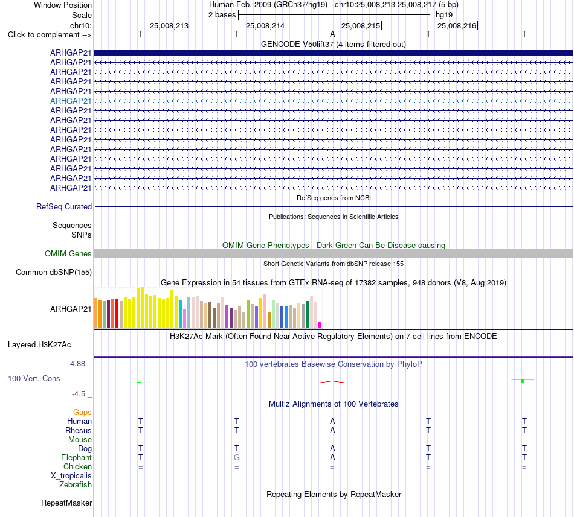The height and width of the screenshot is (517, 574).
Task: Click the 'Layered H3K27Ac' track label
Action: click(x=39, y=345)
